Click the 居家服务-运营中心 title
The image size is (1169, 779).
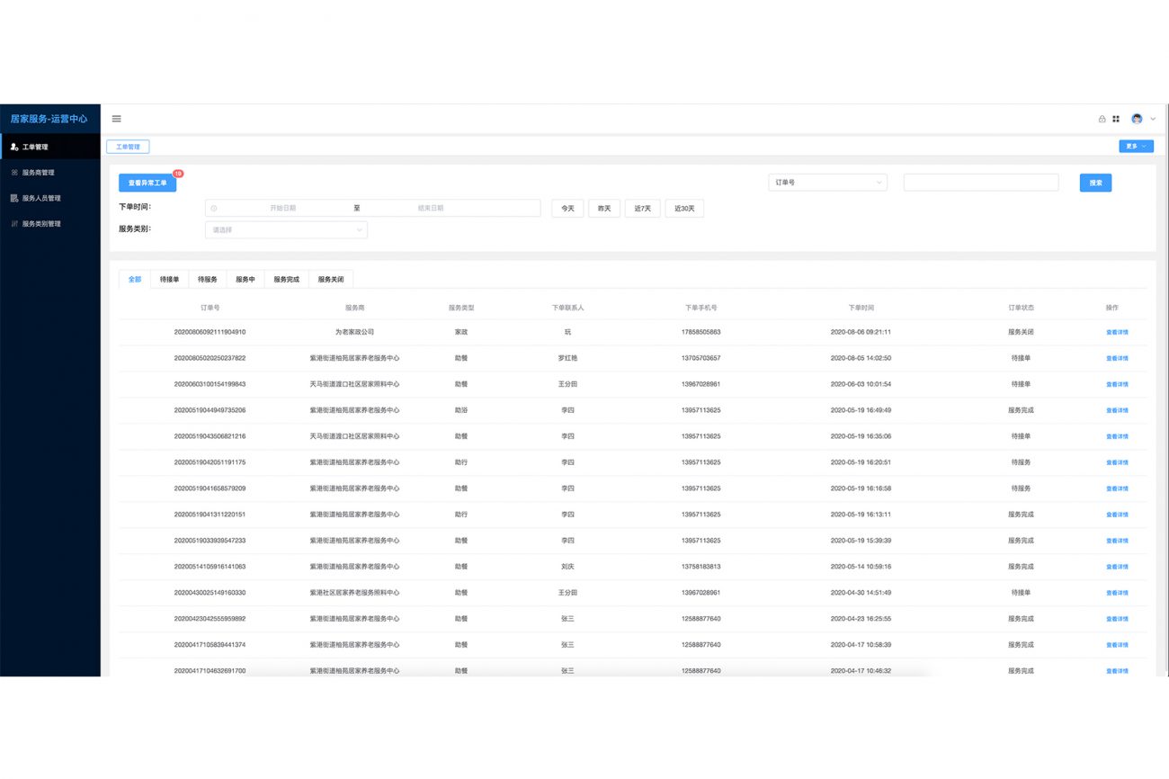tap(49, 119)
